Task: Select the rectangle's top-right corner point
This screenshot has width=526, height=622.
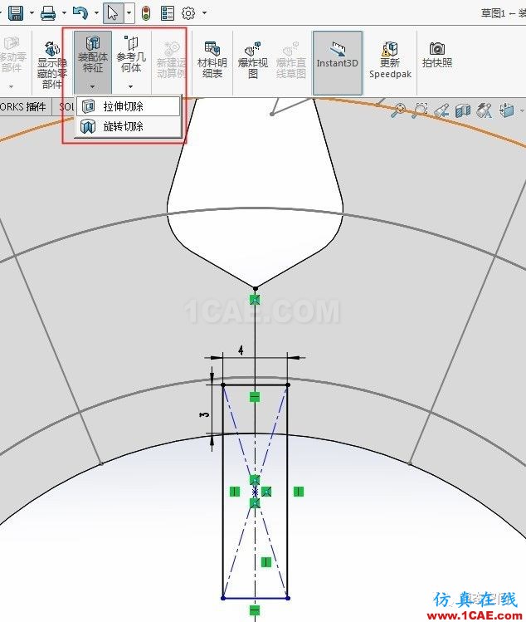Action: [x=288, y=384]
